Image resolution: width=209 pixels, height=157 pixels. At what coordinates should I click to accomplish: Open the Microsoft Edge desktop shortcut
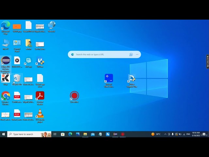6,26
